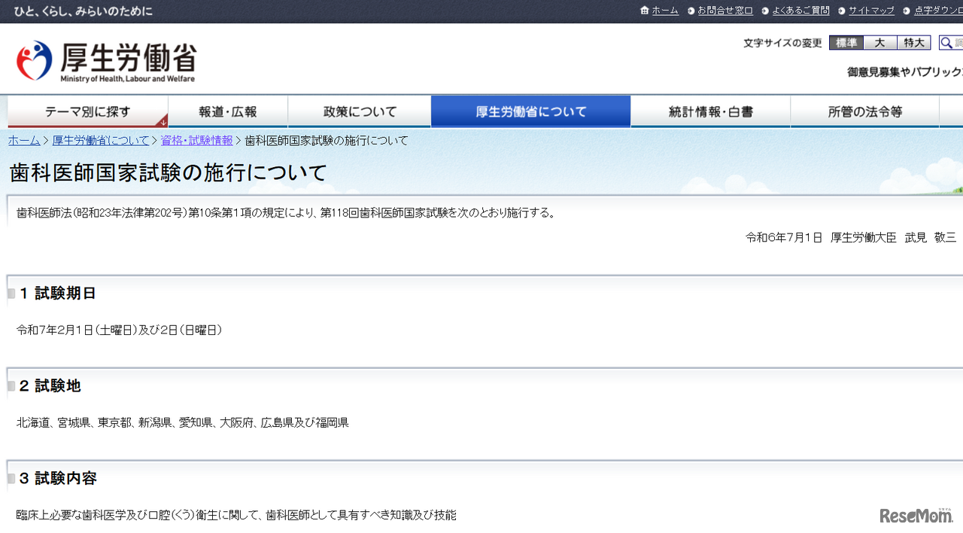This screenshot has width=963, height=533.
Task: Click arrow icon beside よくあるご質問
Action: [765, 11]
